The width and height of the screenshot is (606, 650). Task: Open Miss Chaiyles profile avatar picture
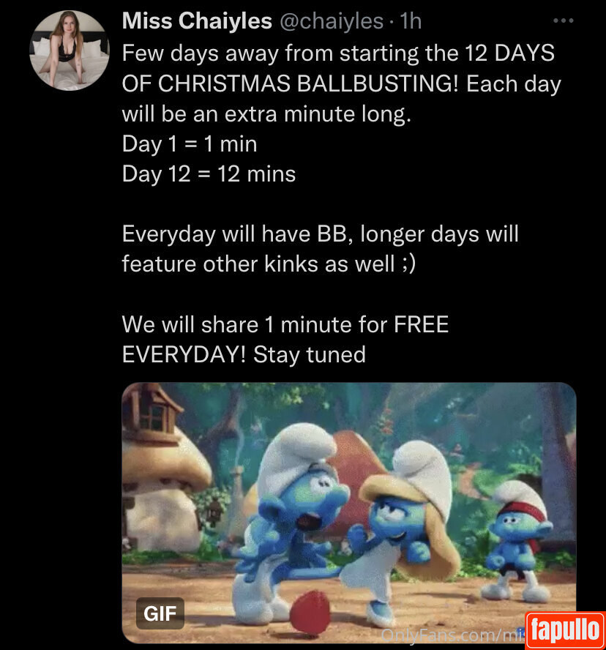coord(70,51)
